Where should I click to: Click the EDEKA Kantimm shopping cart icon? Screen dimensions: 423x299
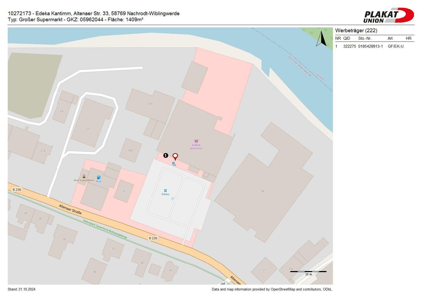tap(196, 141)
